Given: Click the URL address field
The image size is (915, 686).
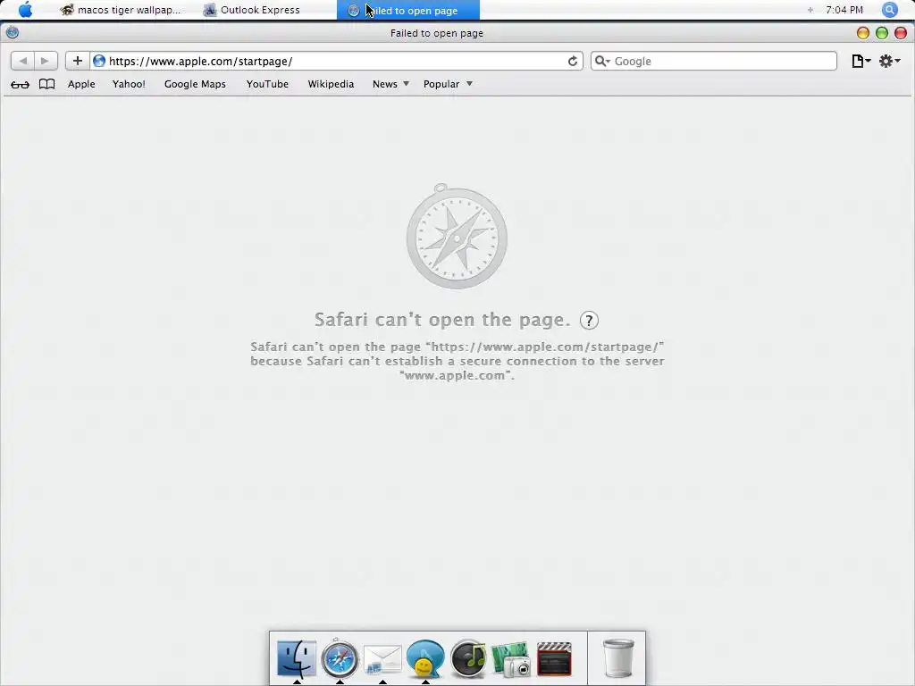Looking at the screenshot, I should [336, 61].
